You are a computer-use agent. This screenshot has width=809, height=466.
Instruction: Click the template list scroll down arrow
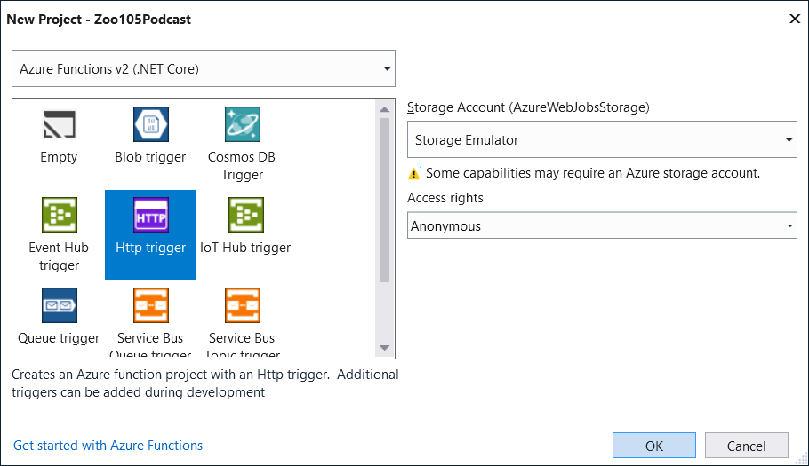(x=384, y=348)
